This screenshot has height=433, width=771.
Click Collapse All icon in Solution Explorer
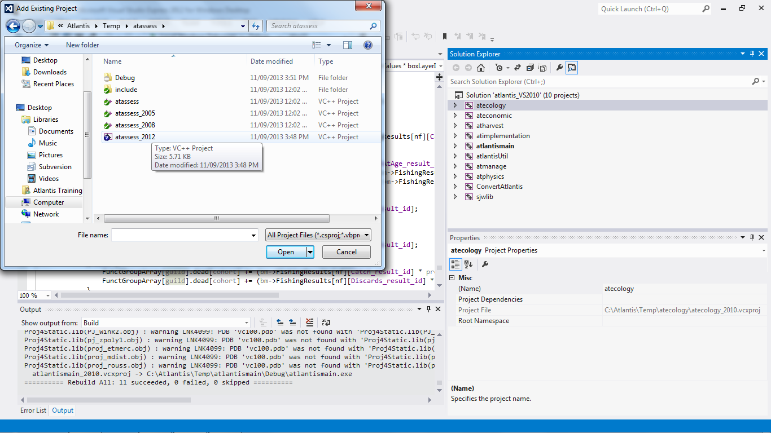coord(529,68)
